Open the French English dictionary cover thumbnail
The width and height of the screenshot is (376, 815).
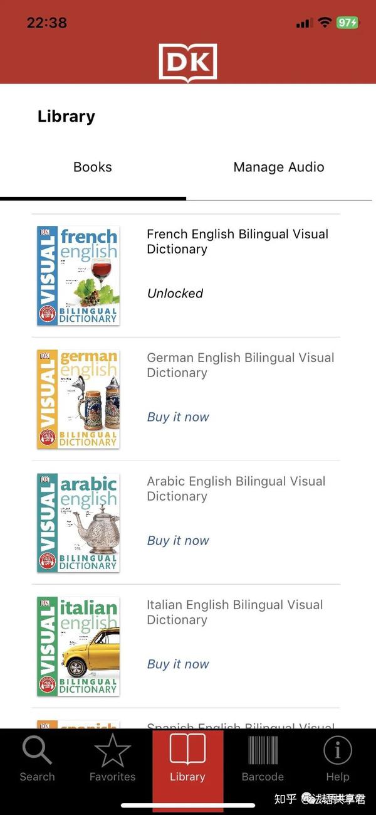tap(78, 275)
